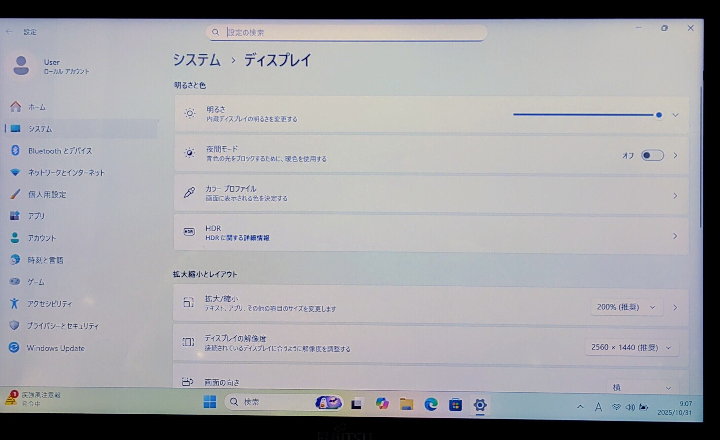Launch Microsoft Edge from taskbar

pos(431,404)
